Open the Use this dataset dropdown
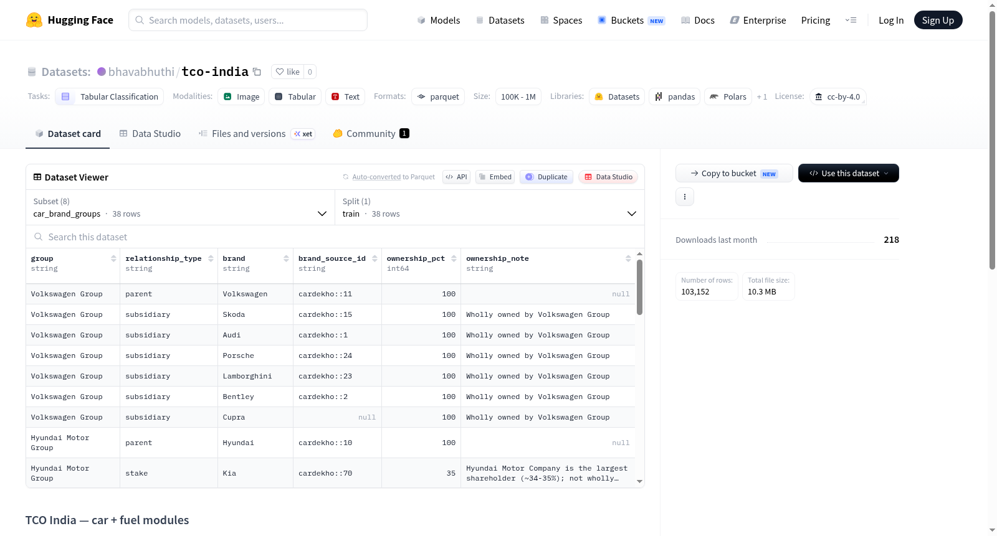 tap(849, 173)
